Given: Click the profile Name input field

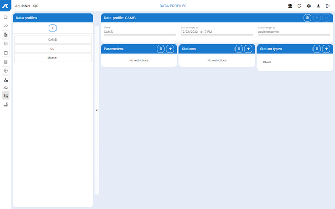Looking at the screenshot, I should [x=139, y=32].
